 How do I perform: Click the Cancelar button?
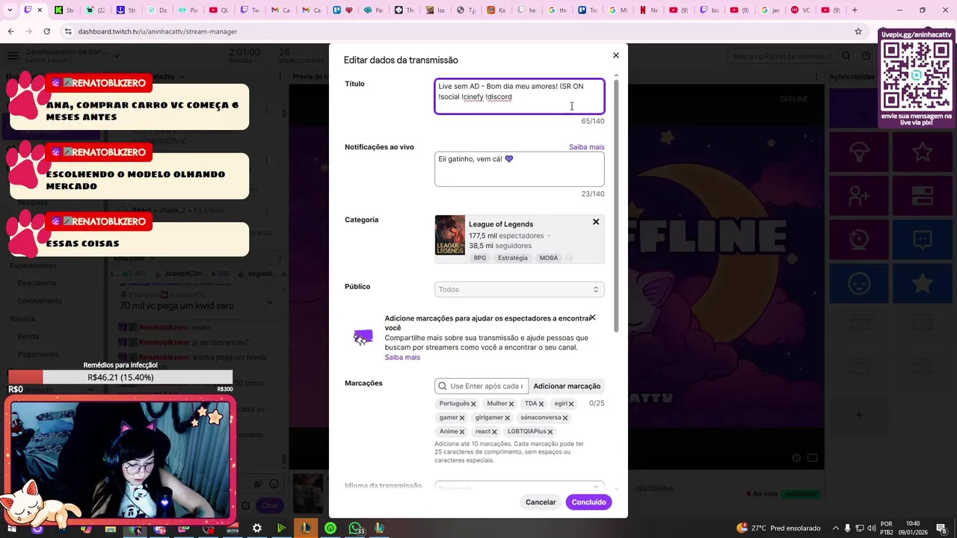click(541, 502)
